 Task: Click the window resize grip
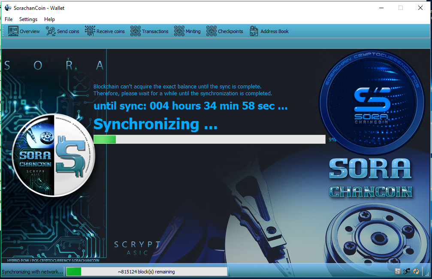[427, 274]
